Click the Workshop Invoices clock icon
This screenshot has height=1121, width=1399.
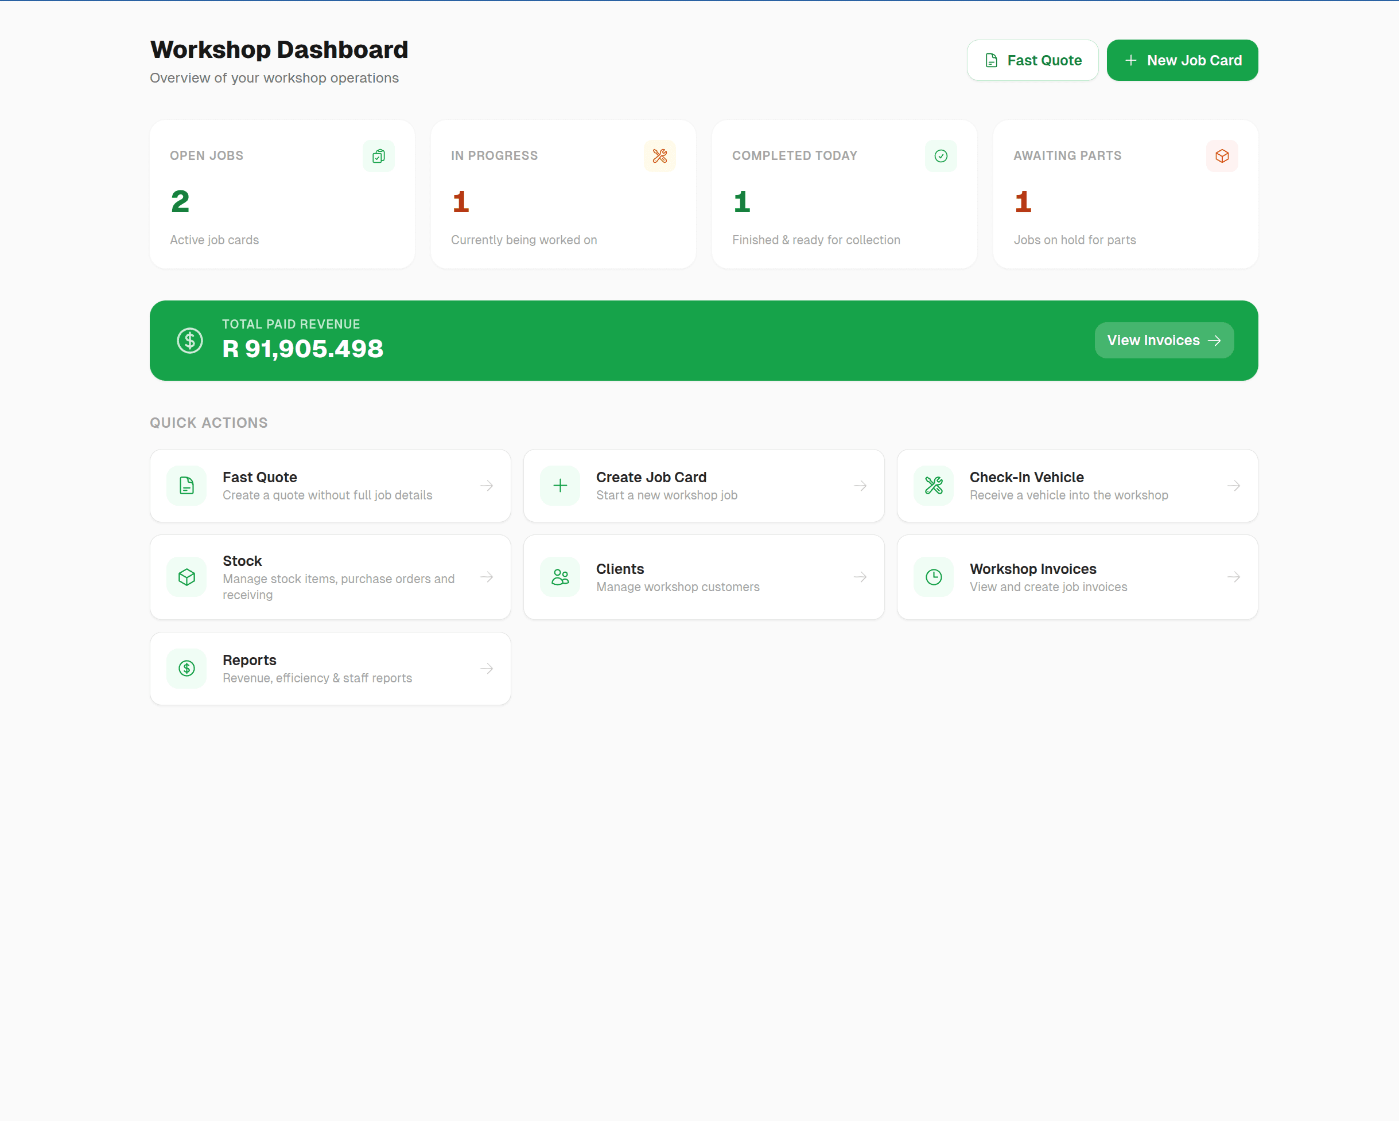(934, 577)
